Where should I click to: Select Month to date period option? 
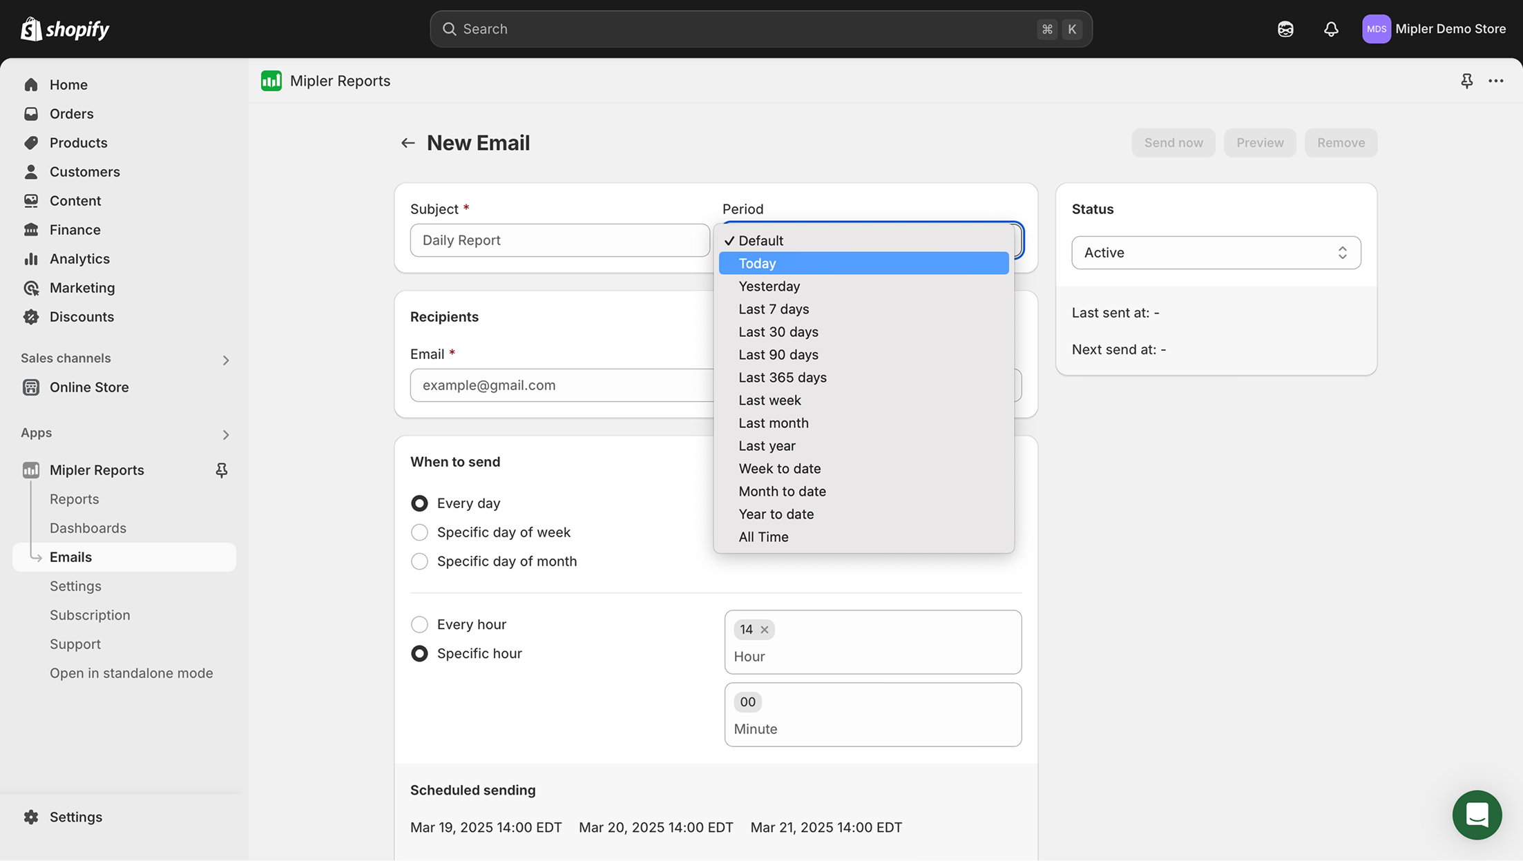pyautogui.click(x=782, y=492)
